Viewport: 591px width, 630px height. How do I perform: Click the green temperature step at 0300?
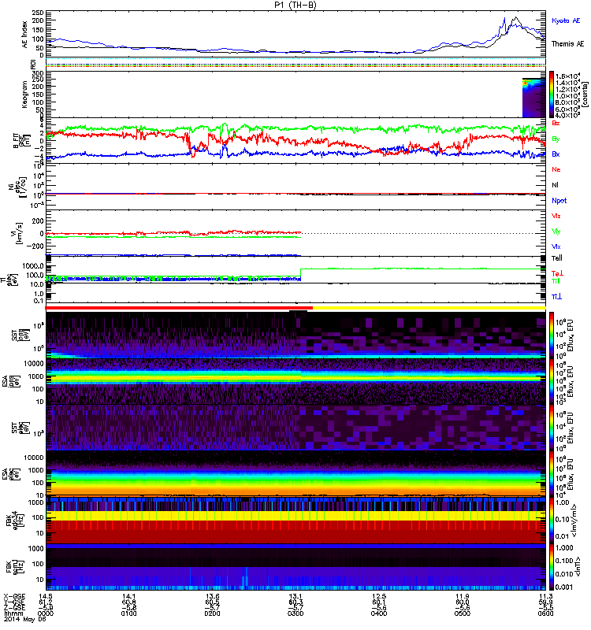click(x=301, y=272)
